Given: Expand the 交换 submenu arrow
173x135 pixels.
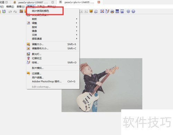Looking at the screenshot, I should click(76, 35).
